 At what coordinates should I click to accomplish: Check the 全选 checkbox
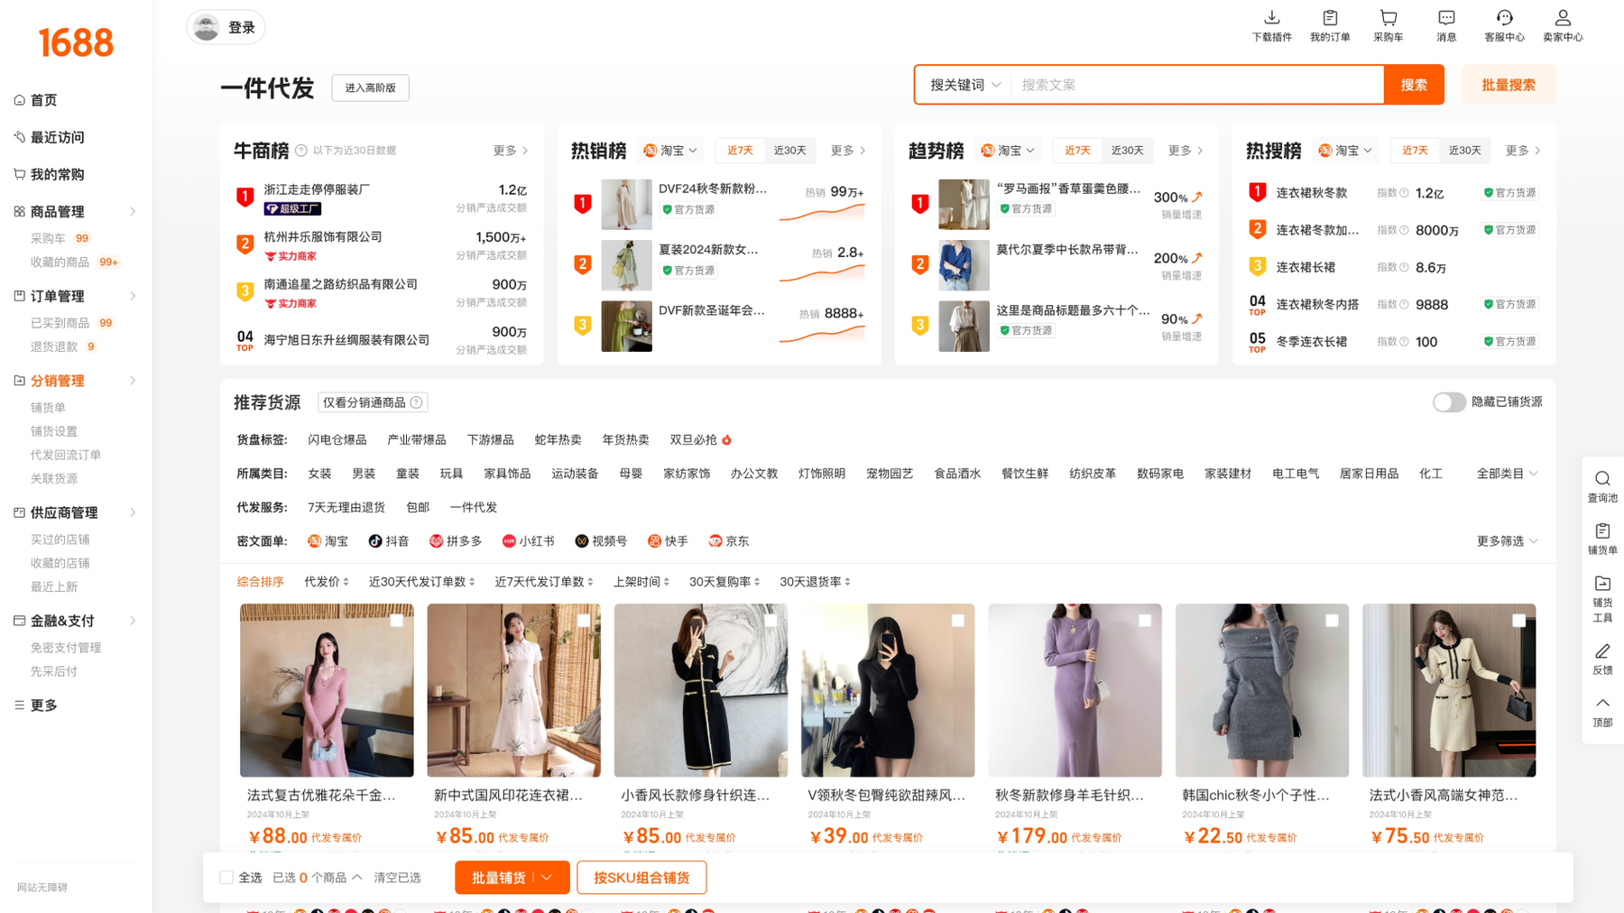[226, 877]
